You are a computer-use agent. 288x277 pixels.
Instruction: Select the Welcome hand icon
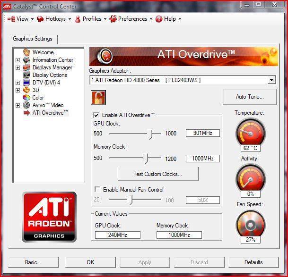tap(26, 52)
